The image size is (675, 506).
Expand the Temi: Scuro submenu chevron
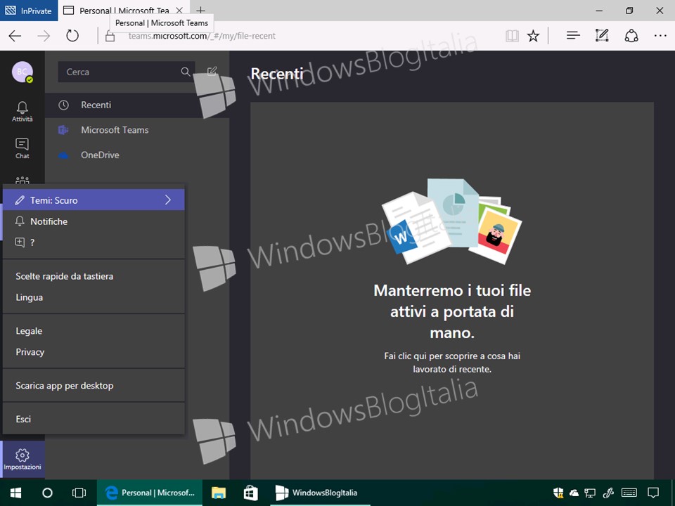[168, 200]
